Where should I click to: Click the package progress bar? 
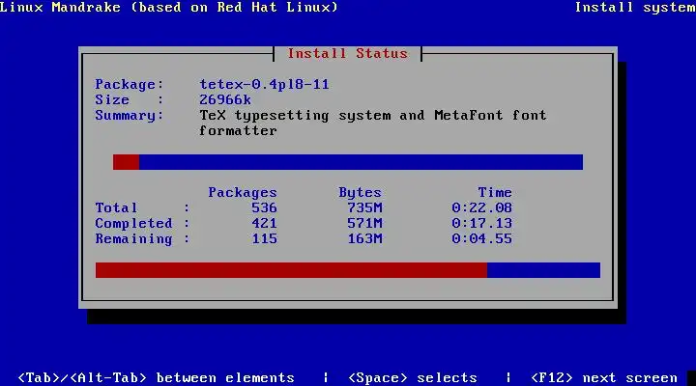point(348,162)
